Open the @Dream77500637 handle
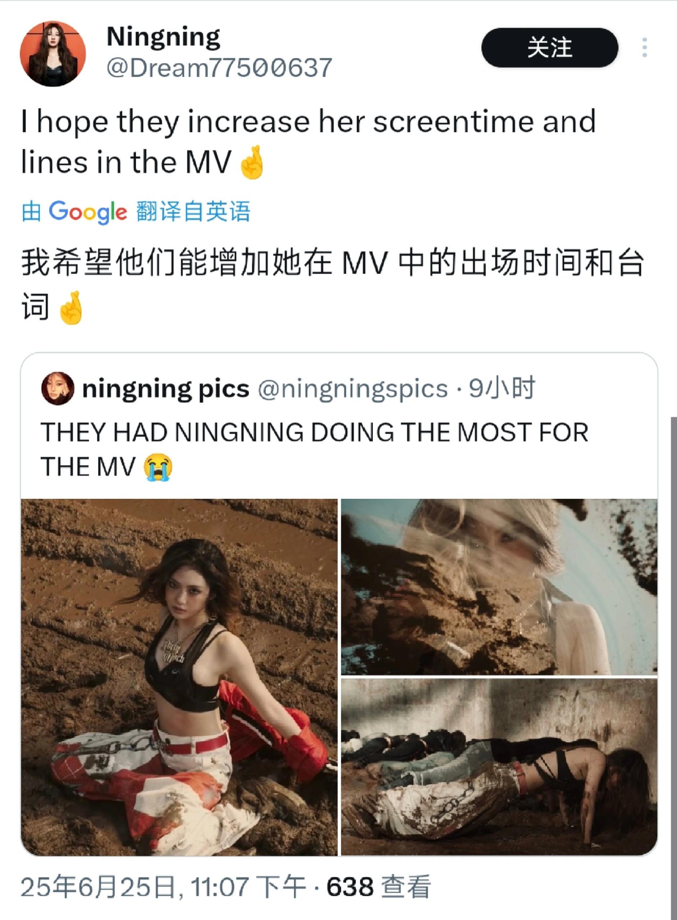 tap(219, 68)
